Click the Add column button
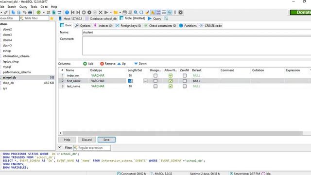Viewport: 311px width, 175px height. point(88,64)
